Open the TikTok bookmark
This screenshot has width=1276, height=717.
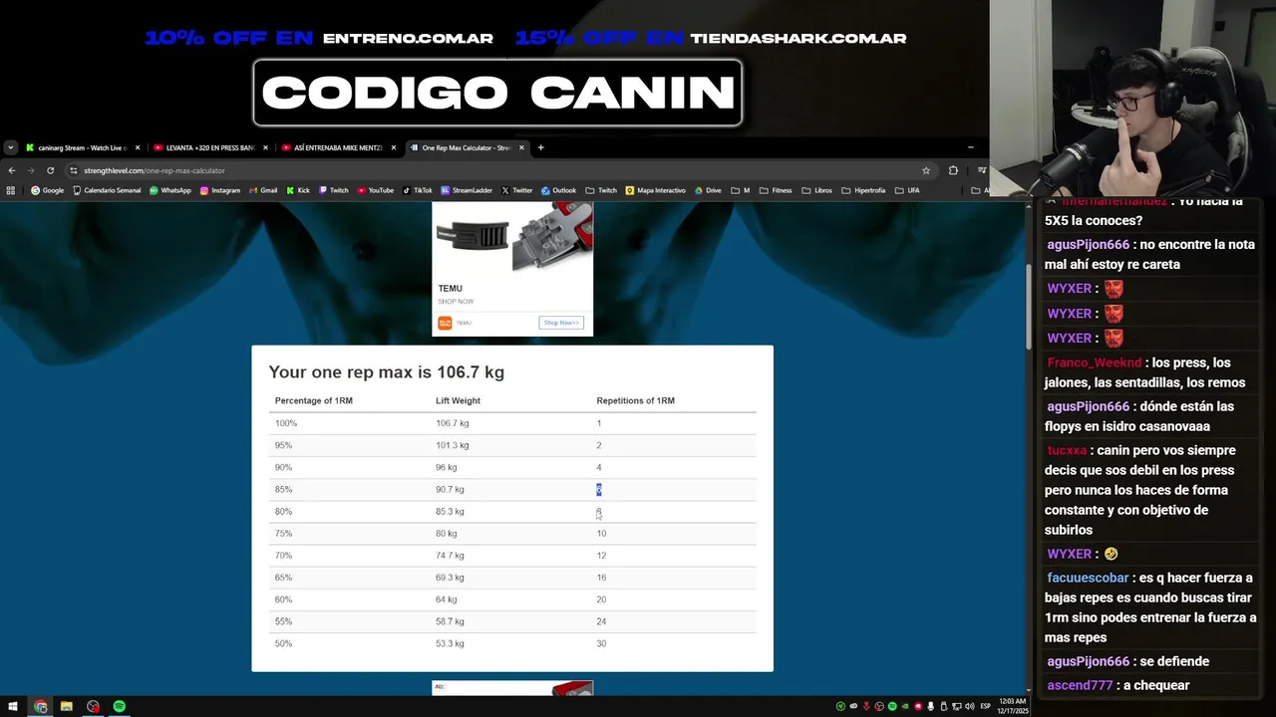(418, 190)
